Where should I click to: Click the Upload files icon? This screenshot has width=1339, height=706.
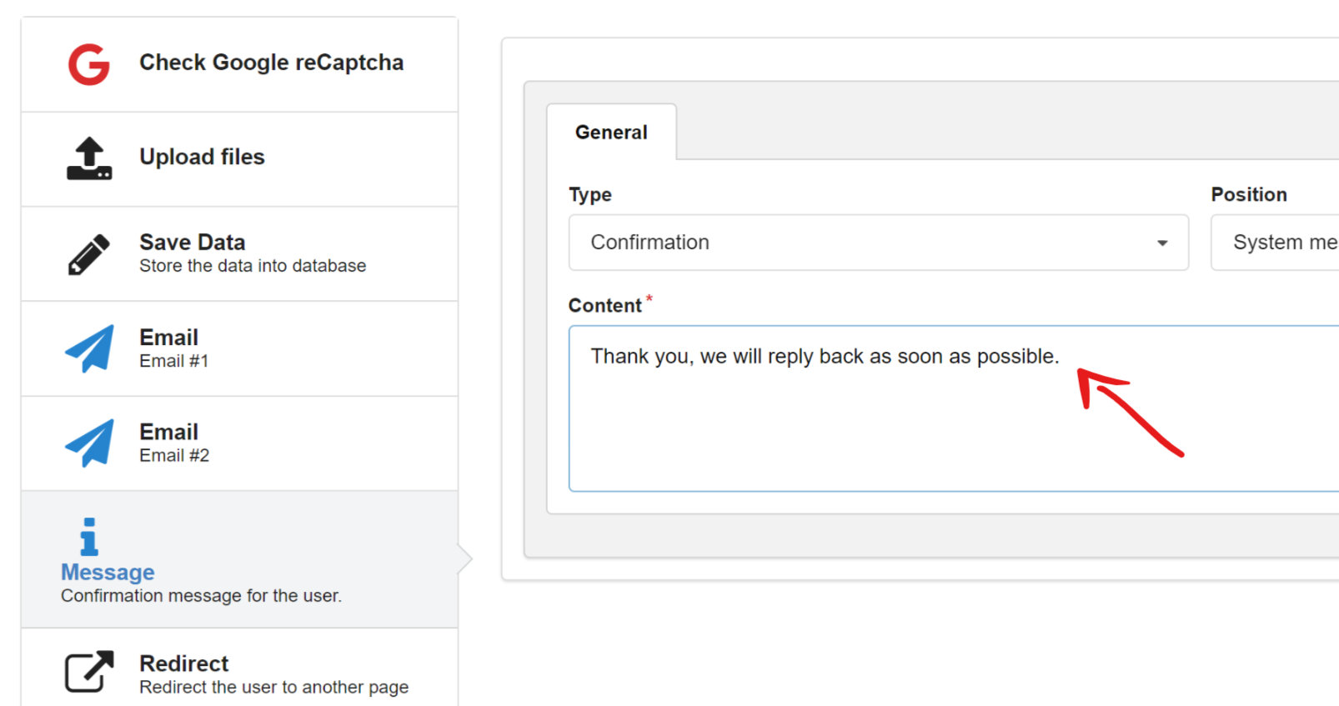tap(89, 158)
